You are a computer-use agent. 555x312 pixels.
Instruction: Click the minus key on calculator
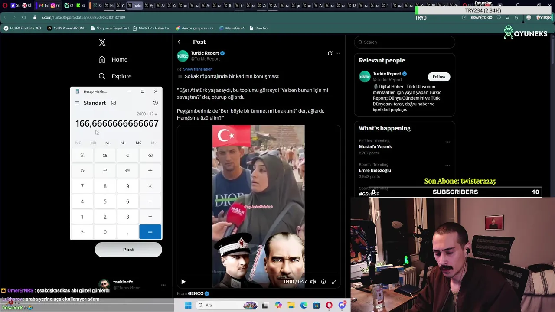[x=150, y=201]
